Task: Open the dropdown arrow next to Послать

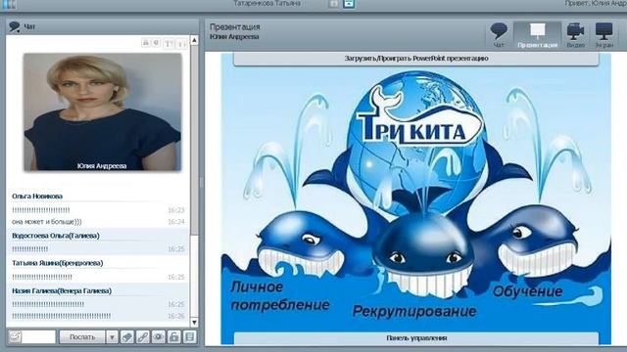Action: (112, 336)
